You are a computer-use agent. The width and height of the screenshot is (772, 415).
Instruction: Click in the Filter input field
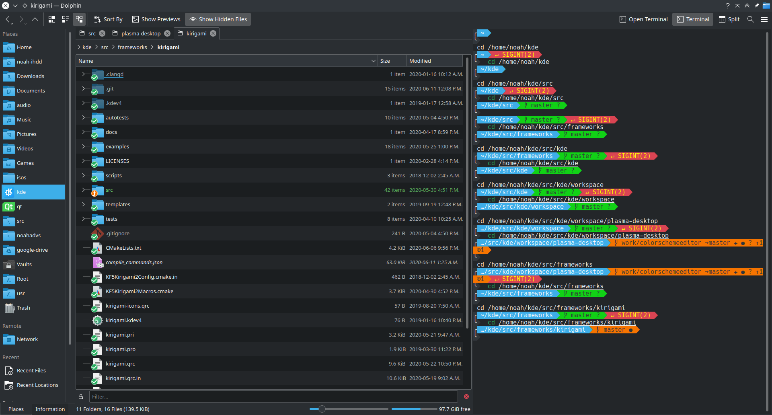tap(273, 397)
